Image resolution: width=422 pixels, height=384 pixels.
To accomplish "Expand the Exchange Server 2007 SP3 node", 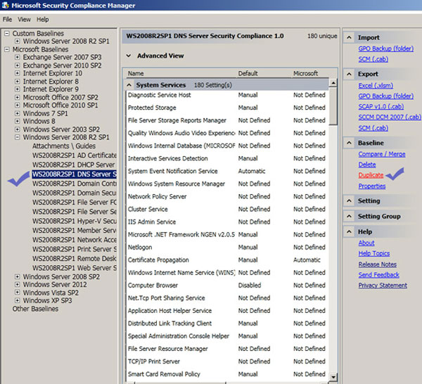I will point(17,57).
